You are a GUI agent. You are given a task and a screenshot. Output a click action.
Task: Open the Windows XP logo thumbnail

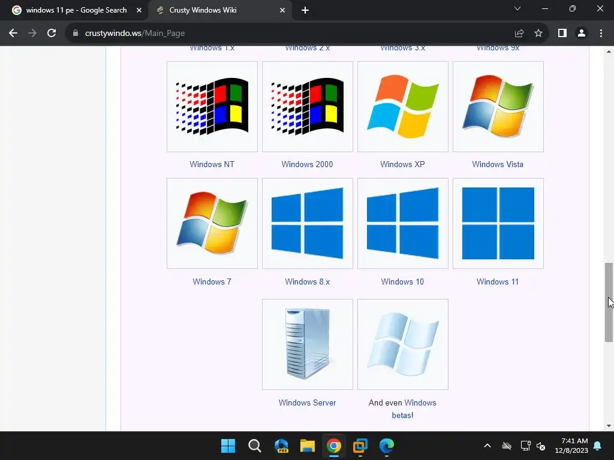click(403, 107)
